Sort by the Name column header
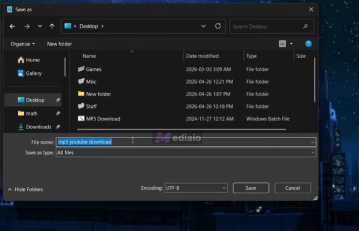 pos(89,56)
